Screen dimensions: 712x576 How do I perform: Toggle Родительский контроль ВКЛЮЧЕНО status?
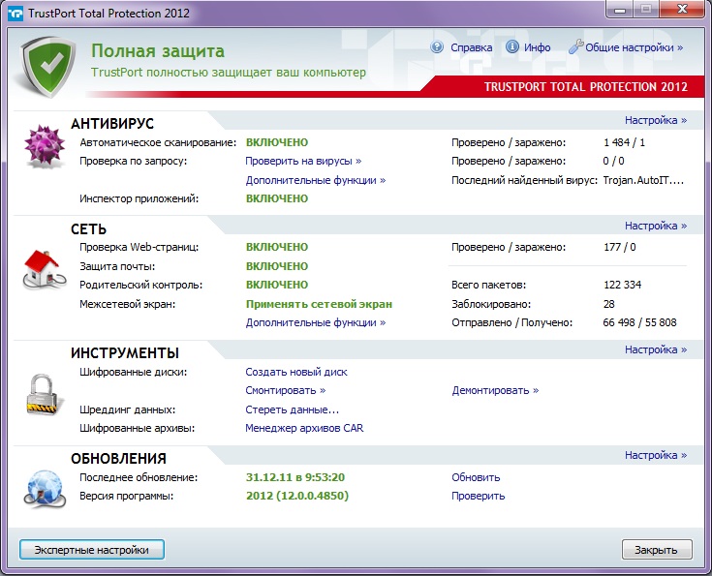pyautogui.click(x=277, y=285)
